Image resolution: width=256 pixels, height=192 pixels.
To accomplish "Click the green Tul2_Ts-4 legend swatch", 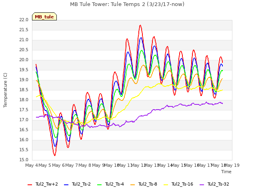I will pos(100,185).
